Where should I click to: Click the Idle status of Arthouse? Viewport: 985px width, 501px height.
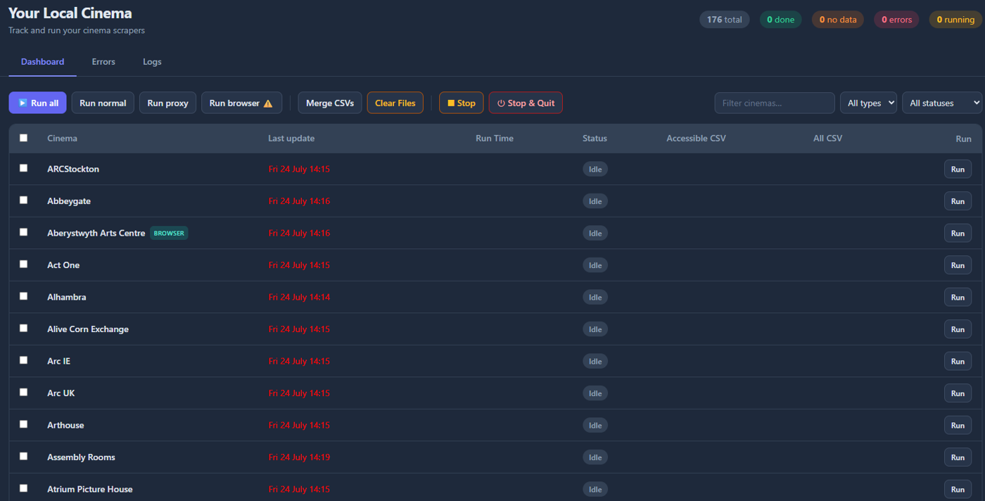pos(595,425)
